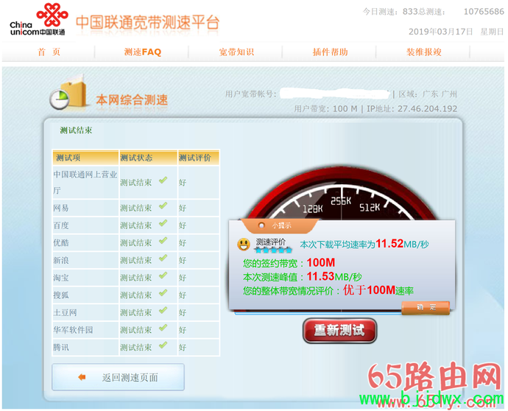Viewport: 508px width, 411px height.
Task: Click the peak speed 11.53 value
Action: pyautogui.click(x=320, y=276)
